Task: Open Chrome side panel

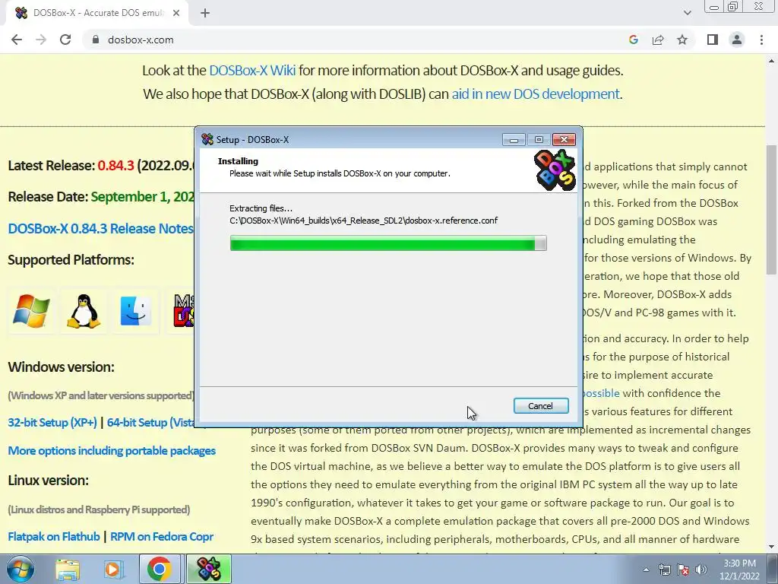Action: 713,40
